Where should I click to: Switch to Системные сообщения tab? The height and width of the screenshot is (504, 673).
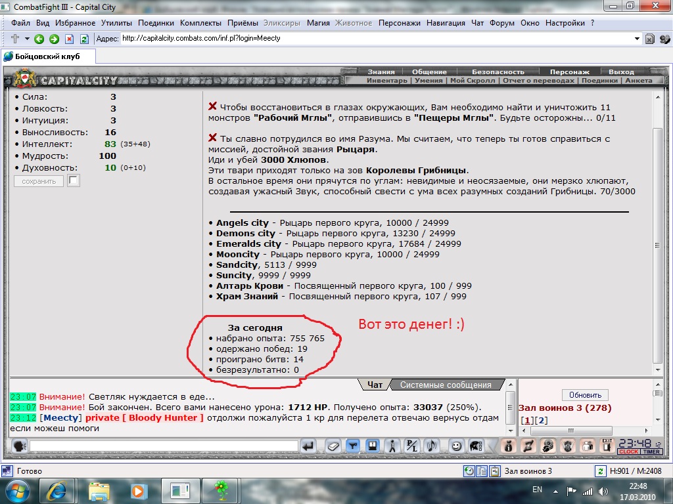pos(446,385)
